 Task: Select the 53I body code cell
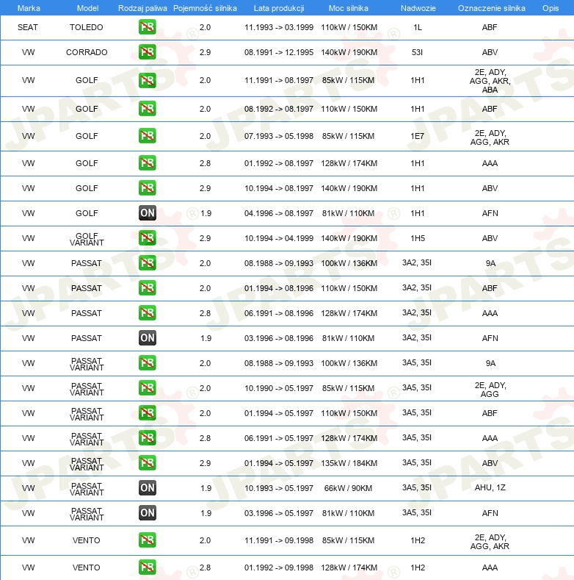[418, 52]
